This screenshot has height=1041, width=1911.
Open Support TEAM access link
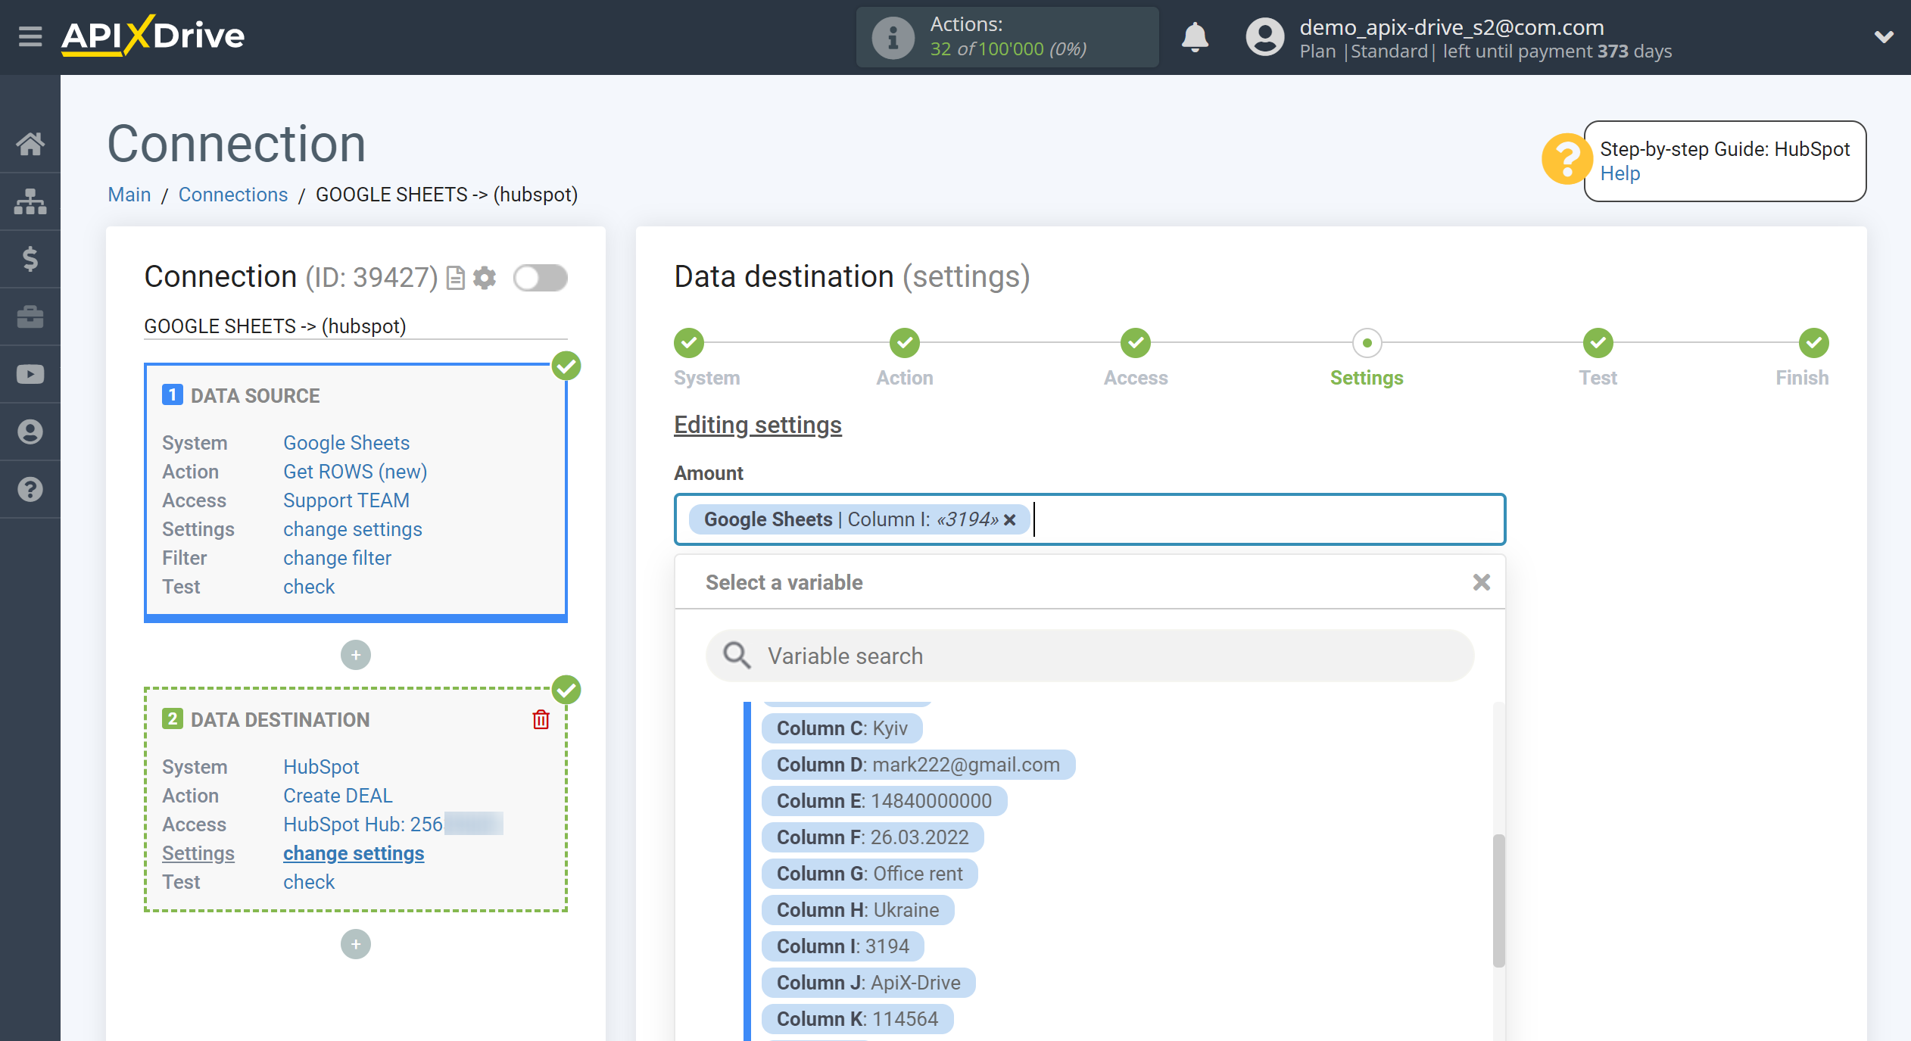346,500
